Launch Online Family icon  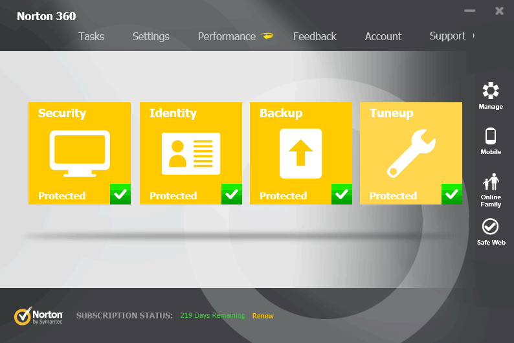[491, 181]
